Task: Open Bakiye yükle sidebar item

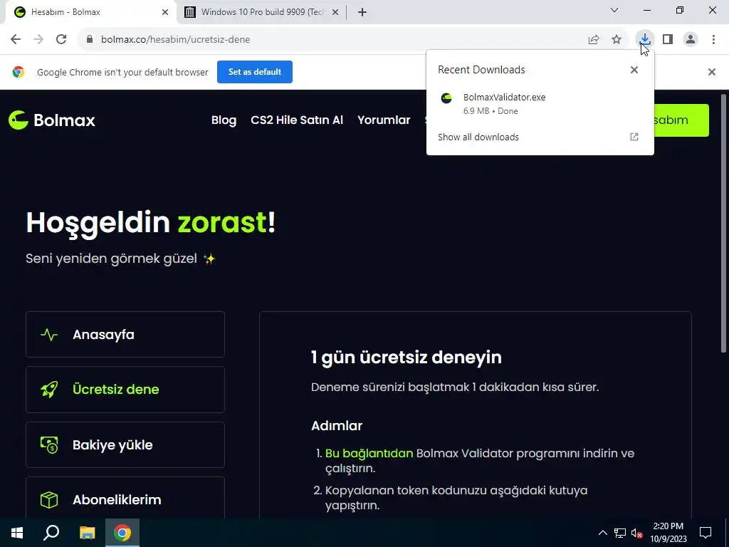Action: pyautogui.click(x=125, y=444)
